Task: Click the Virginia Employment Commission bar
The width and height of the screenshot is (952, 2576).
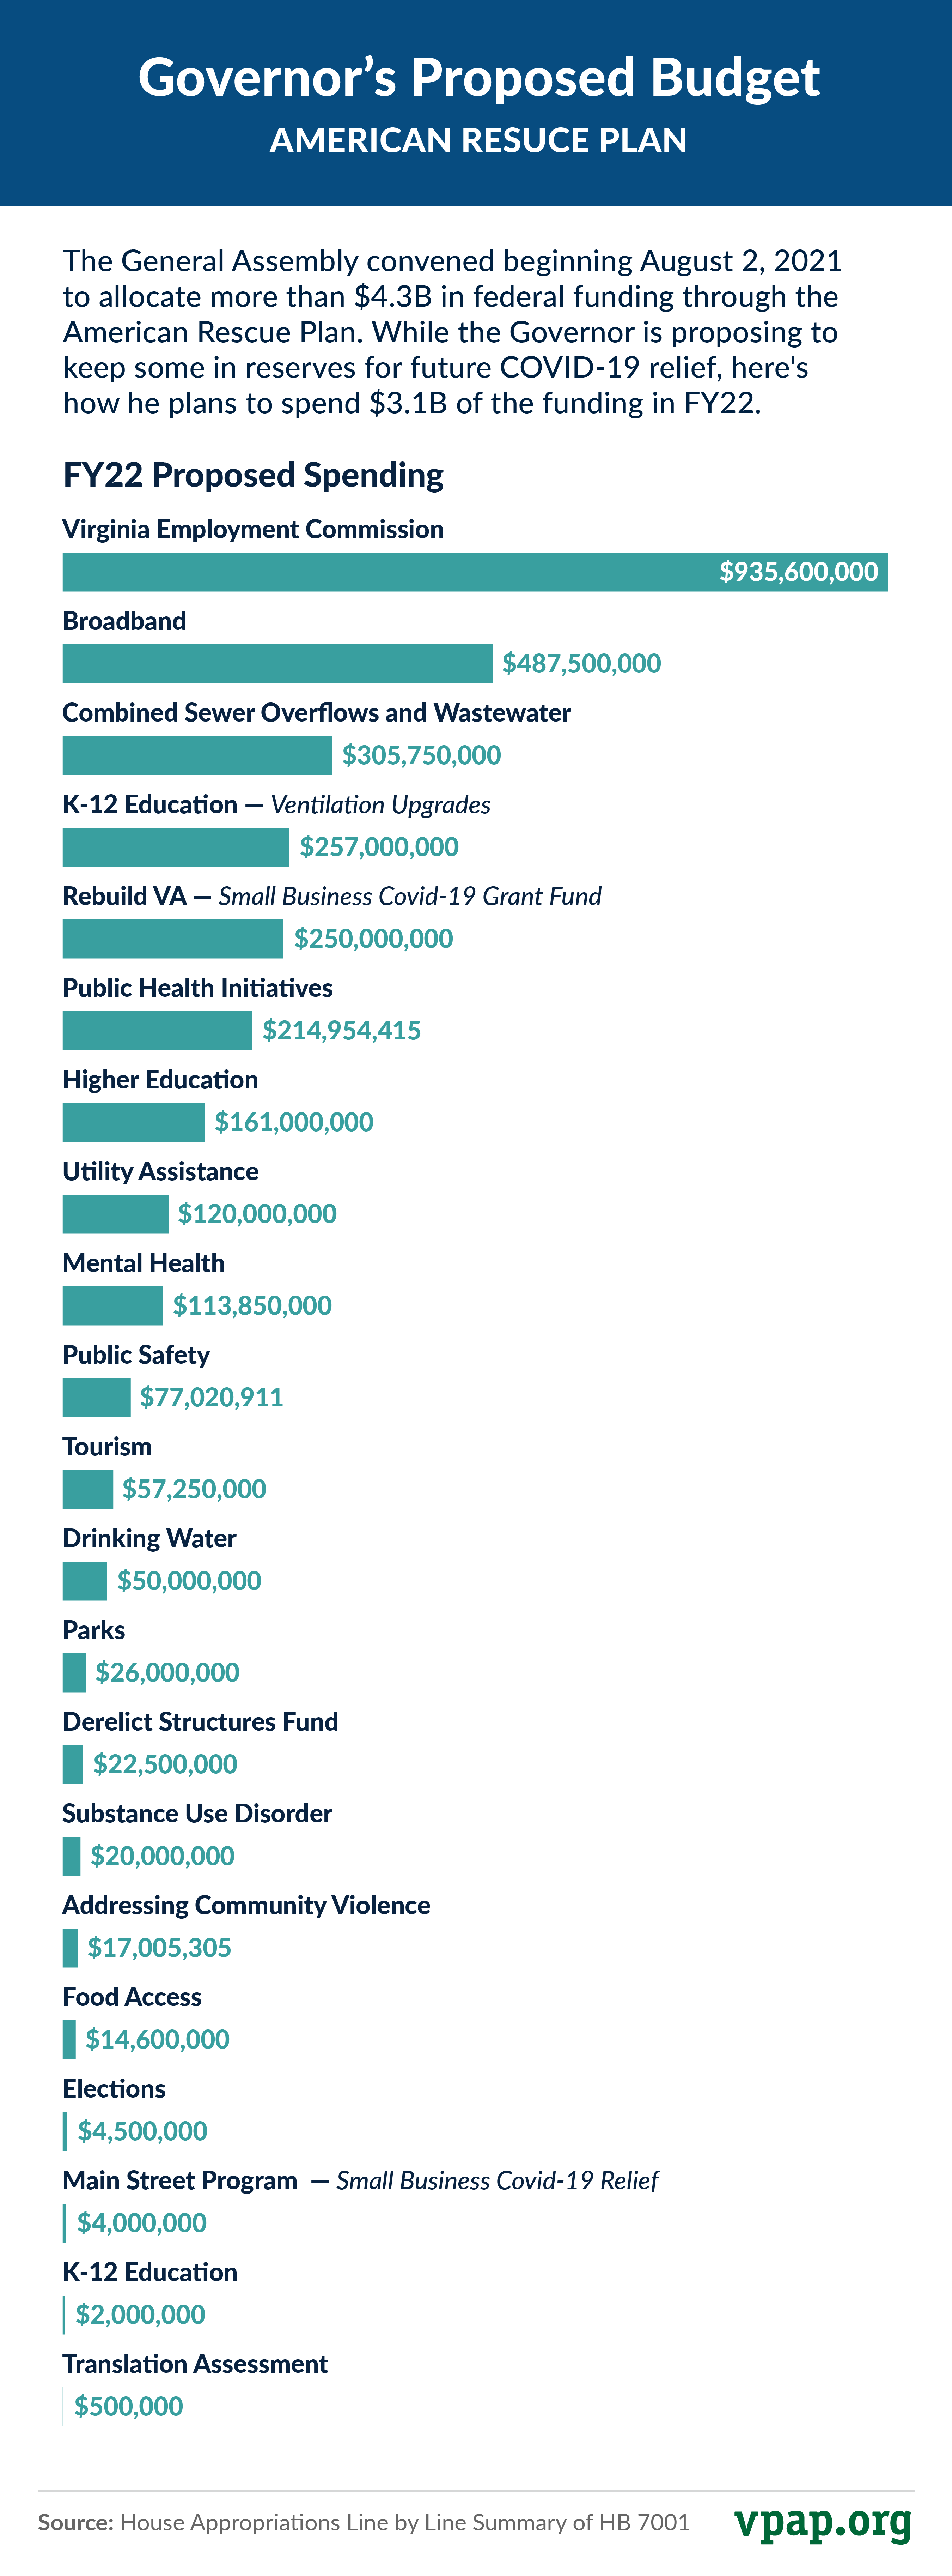Action: [475, 572]
